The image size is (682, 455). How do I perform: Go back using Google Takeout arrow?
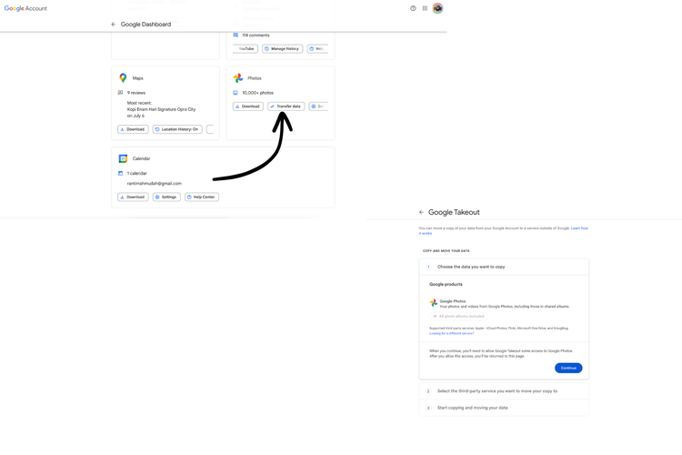click(421, 212)
